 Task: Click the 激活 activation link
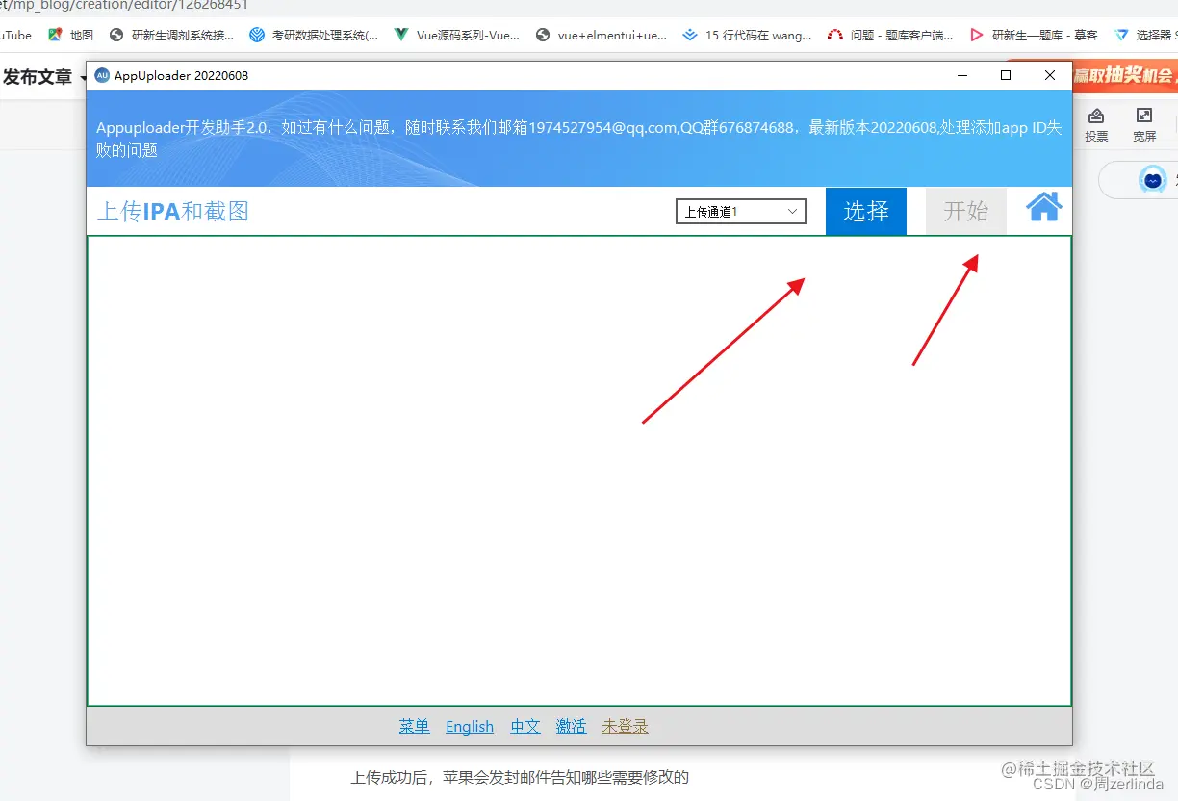pyautogui.click(x=571, y=726)
